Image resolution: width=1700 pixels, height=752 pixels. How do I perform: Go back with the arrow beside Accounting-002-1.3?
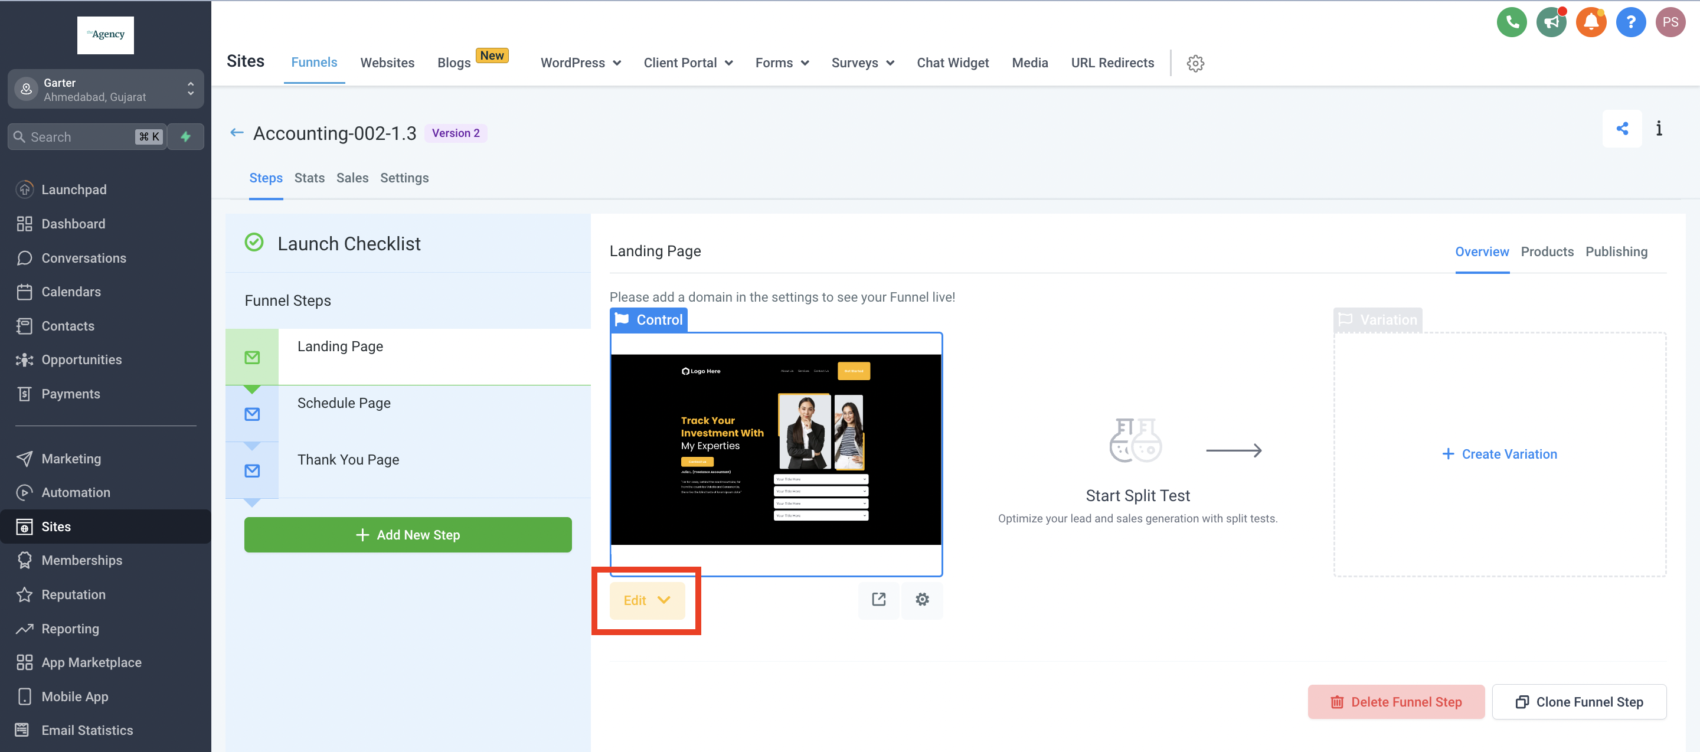(x=237, y=133)
